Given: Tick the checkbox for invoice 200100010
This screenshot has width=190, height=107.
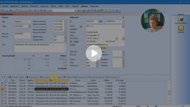Looking at the screenshot, I should [6, 92].
